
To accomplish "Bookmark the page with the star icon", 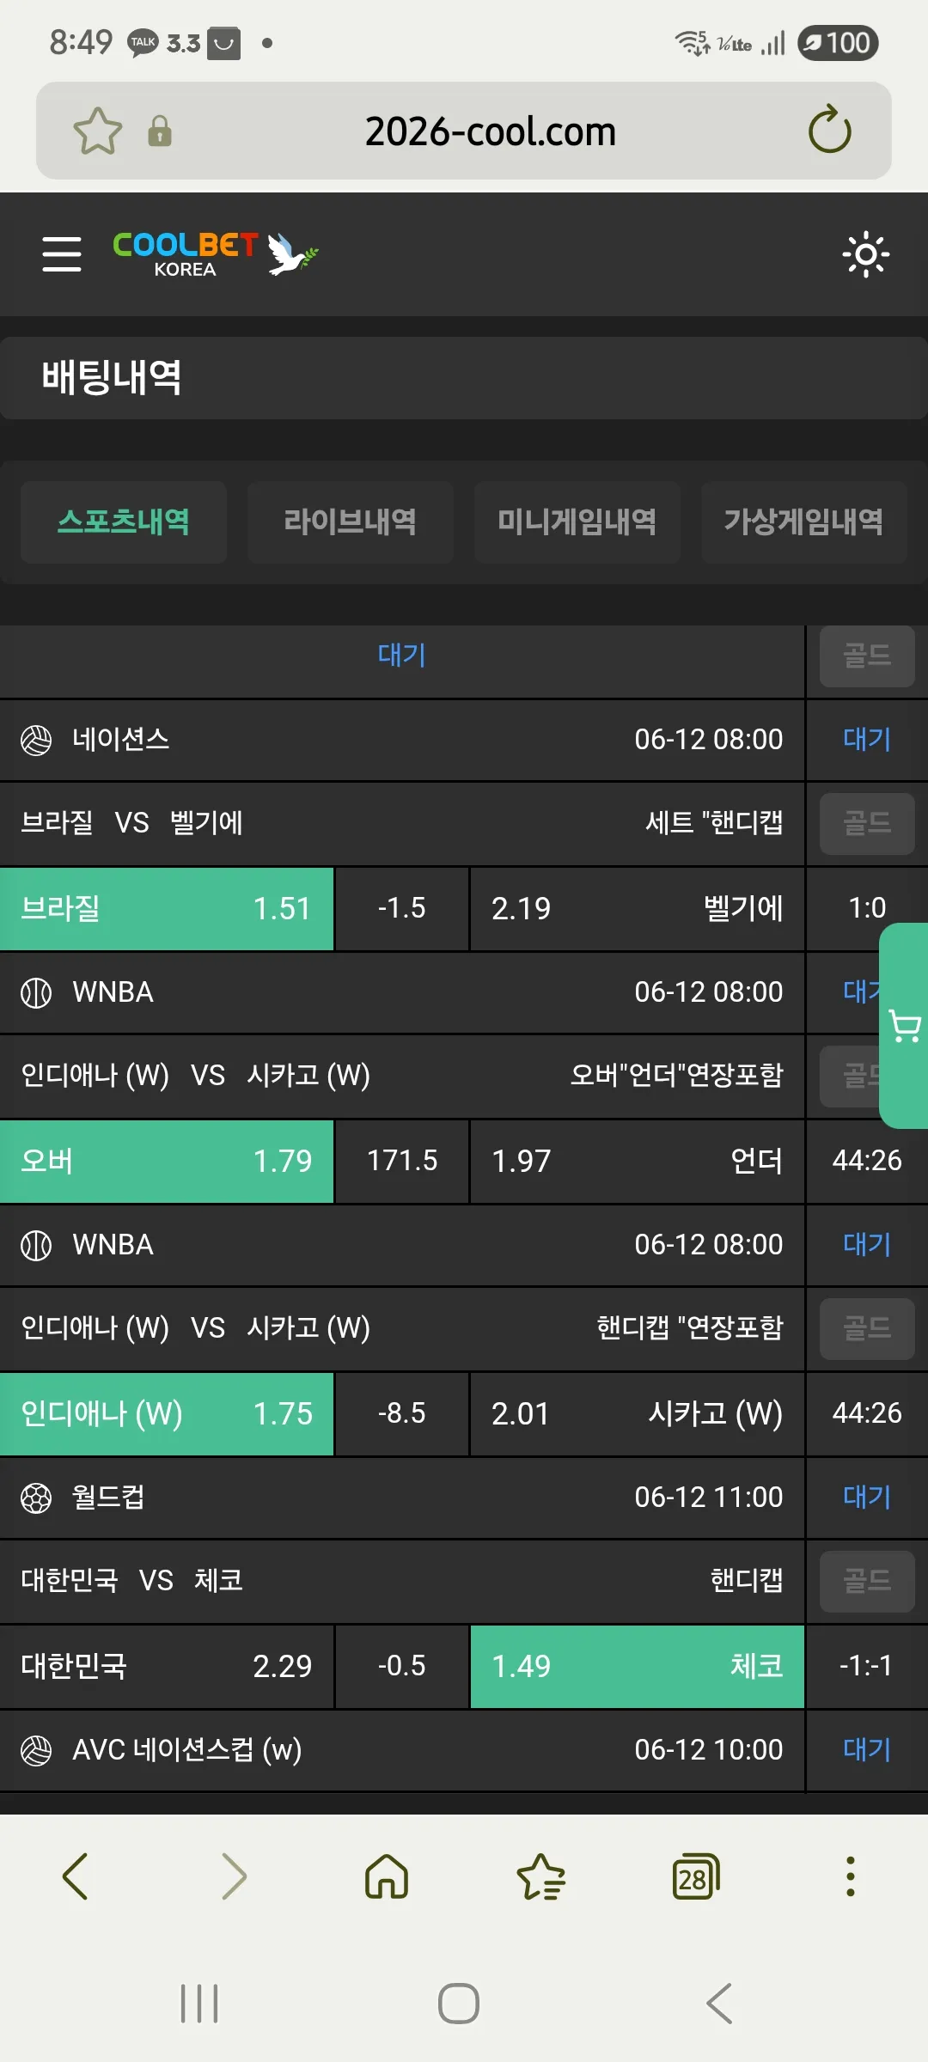I will pos(98,131).
